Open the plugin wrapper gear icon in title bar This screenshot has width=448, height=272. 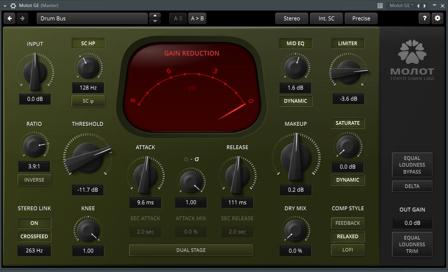13,6
